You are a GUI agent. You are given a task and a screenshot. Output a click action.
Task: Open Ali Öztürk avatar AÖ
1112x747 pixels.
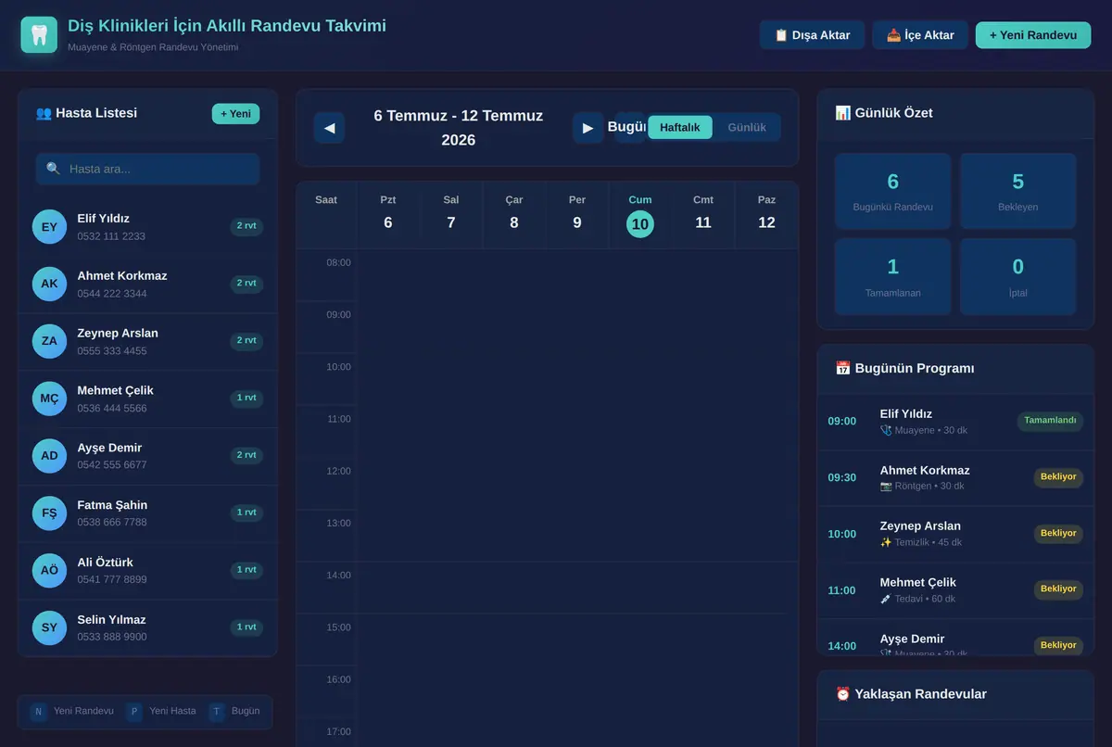49,570
